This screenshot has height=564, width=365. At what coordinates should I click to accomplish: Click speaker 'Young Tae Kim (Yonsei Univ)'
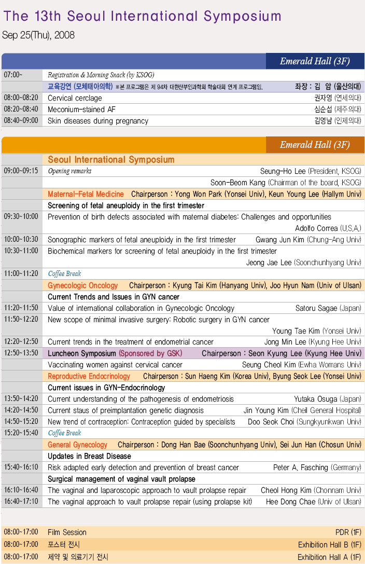click(317, 331)
